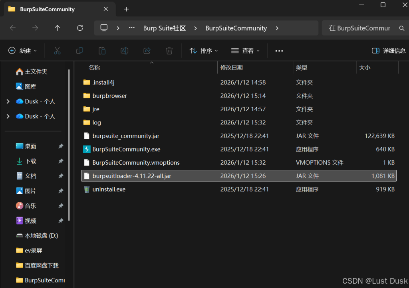Open the 新建 new item dropdown
The height and width of the screenshot is (288, 409).
coord(22,51)
